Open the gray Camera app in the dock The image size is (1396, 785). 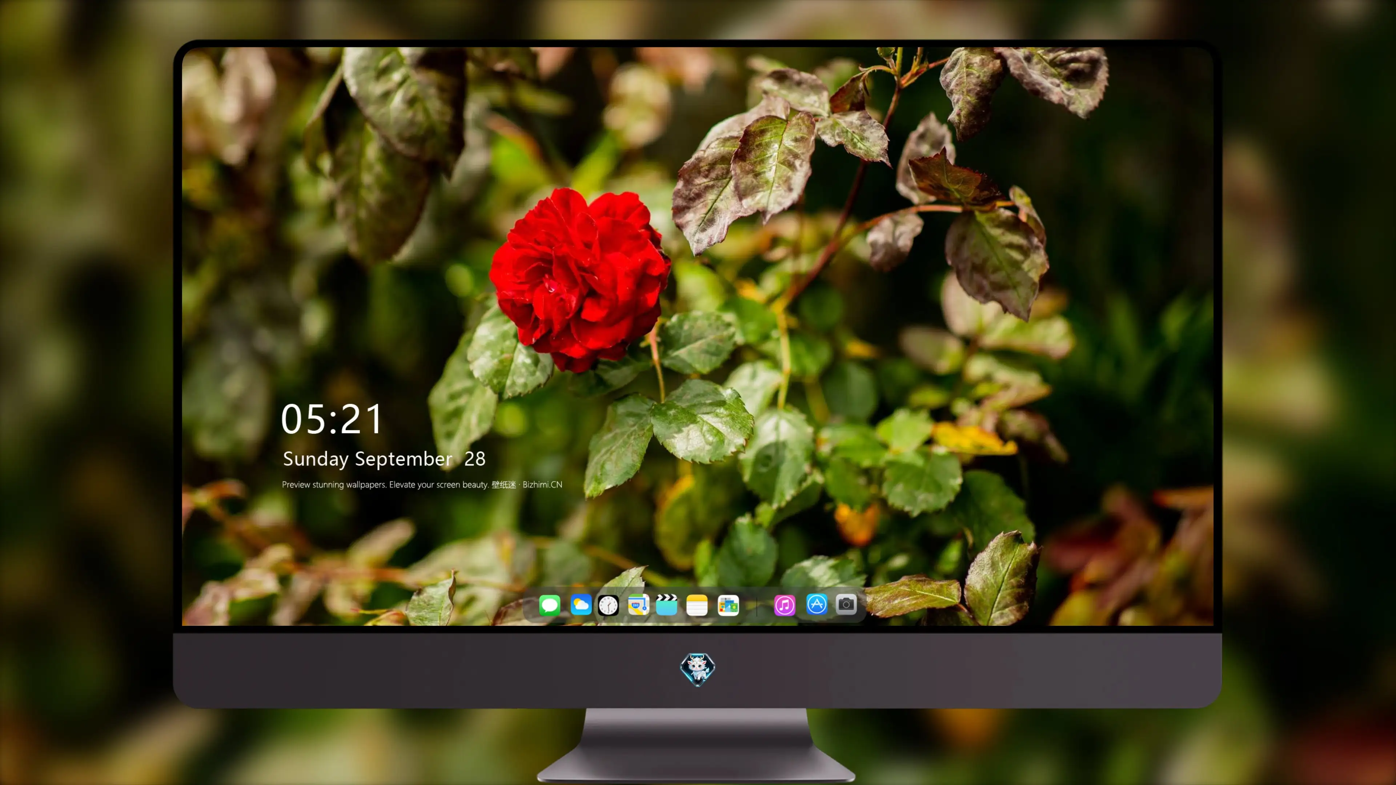(x=846, y=604)
